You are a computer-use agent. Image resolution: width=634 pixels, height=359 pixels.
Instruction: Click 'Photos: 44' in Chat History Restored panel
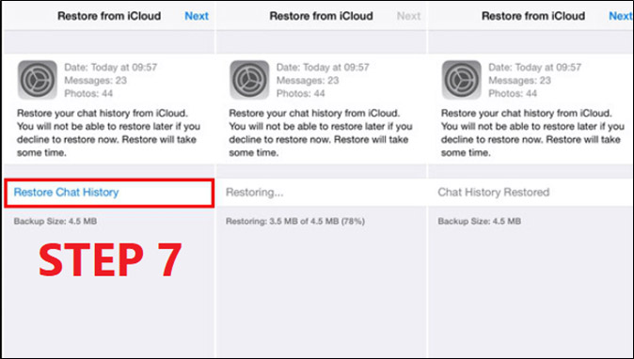tap(513, 94)
